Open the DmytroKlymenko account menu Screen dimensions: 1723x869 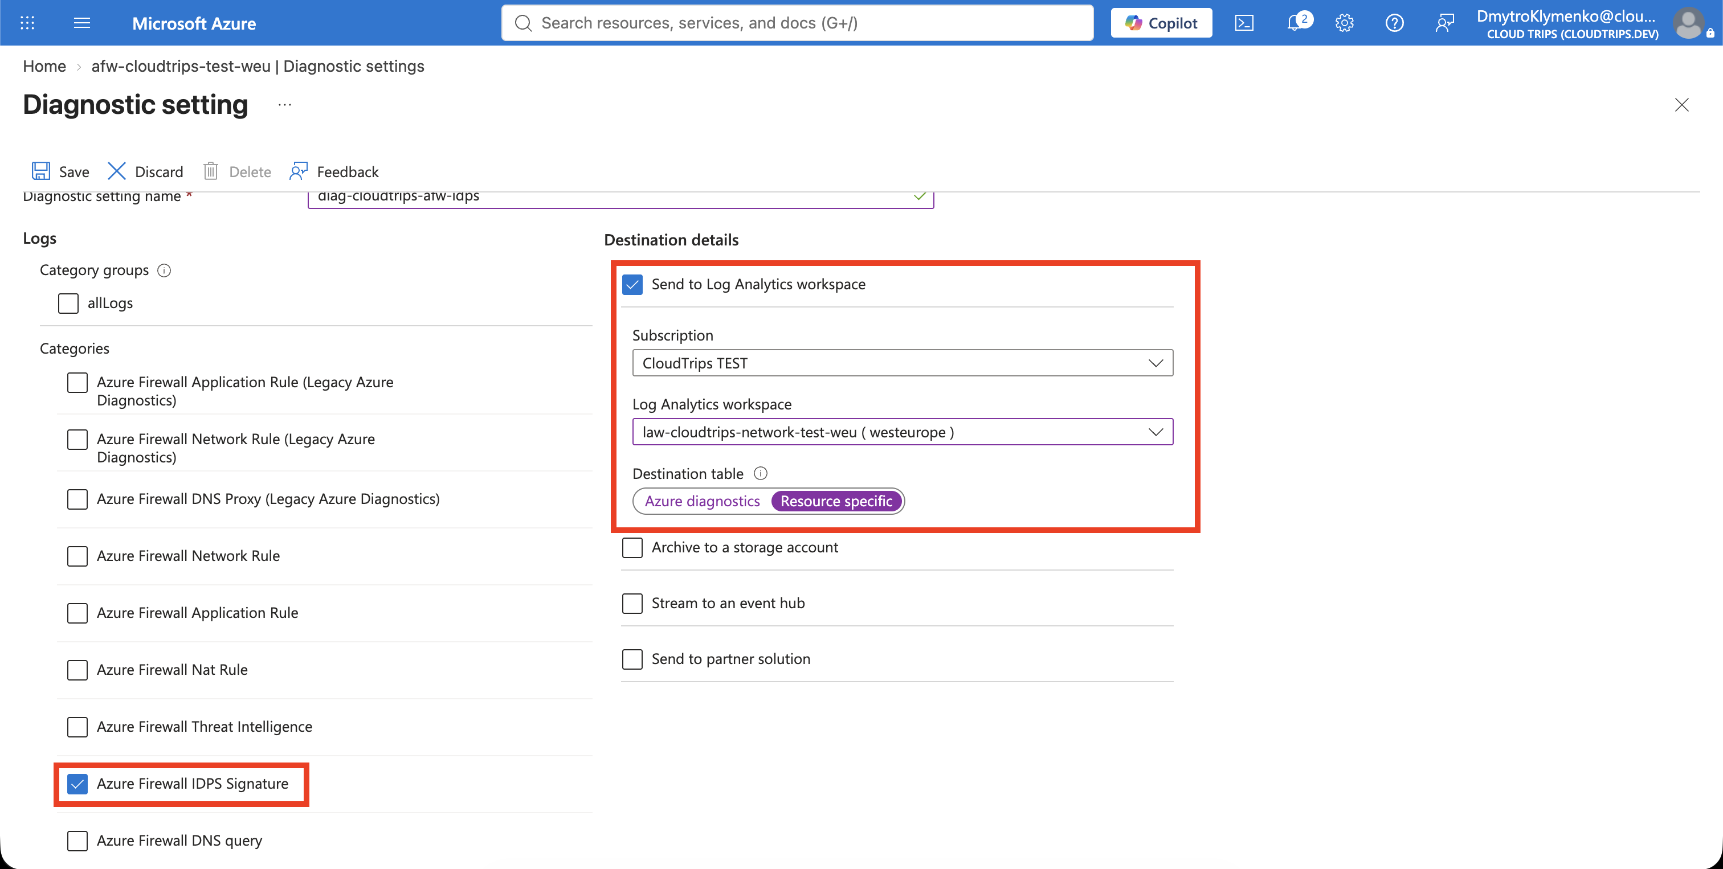pos(1595,23)
